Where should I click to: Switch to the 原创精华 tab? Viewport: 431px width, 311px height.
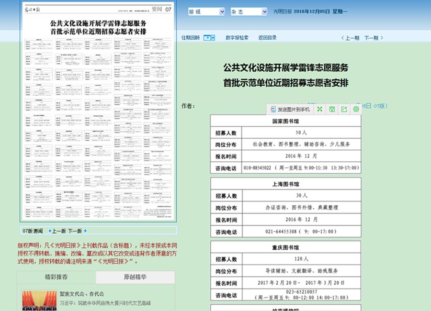click(135, 277)
